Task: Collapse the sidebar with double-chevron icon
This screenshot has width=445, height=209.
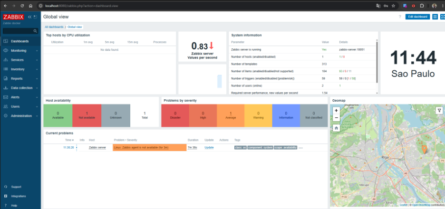Action: tap(29, 17)
